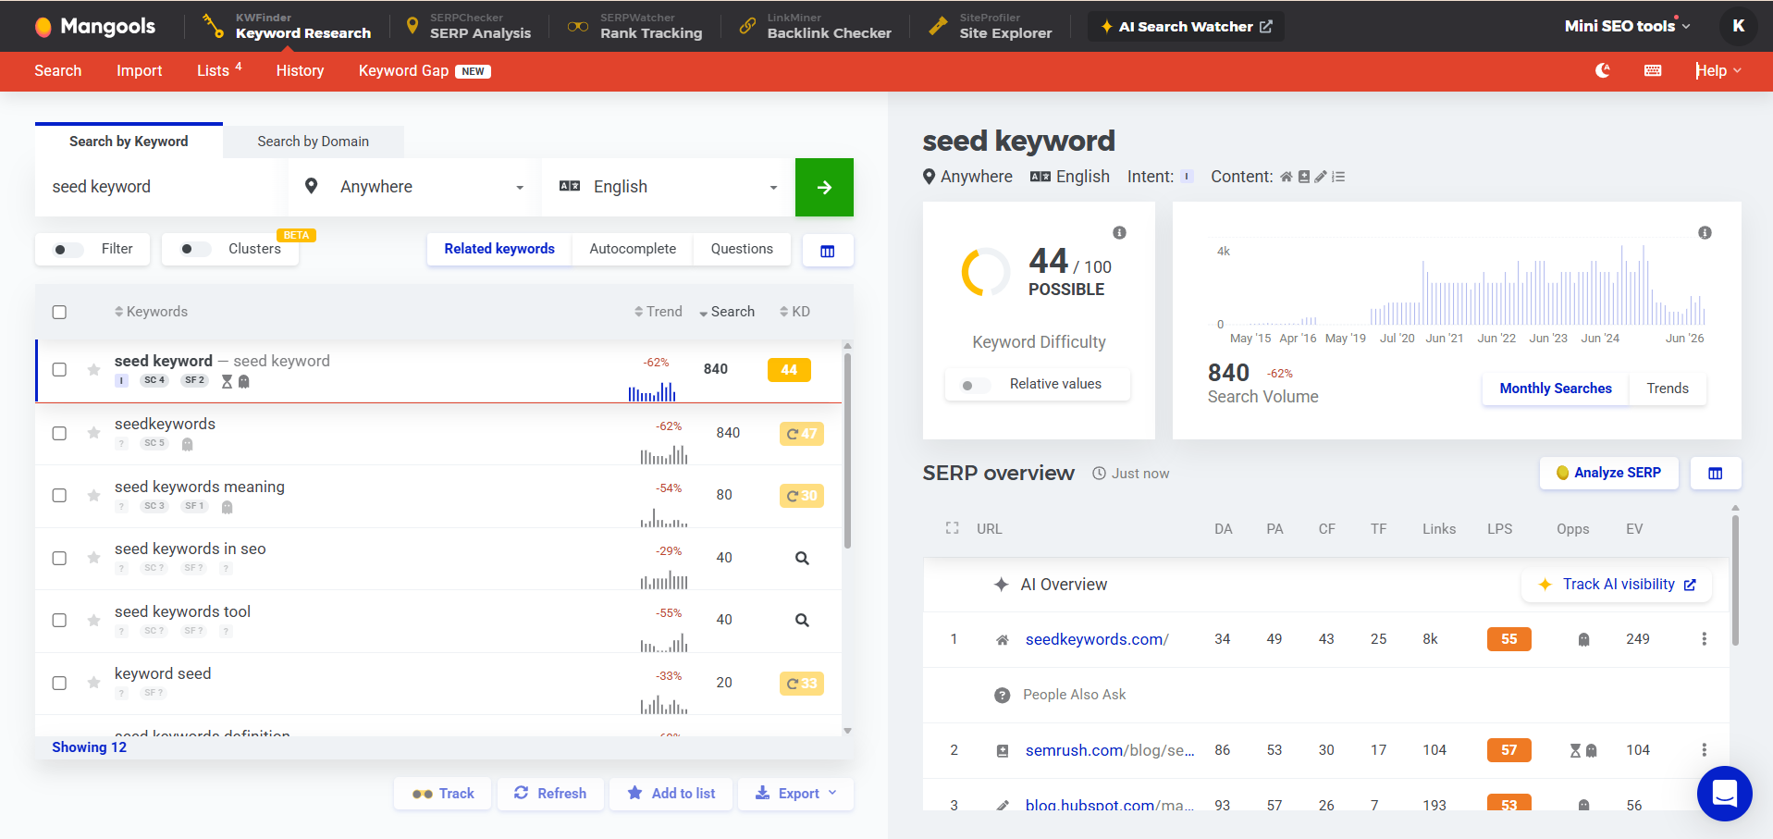Viewport: 1773px width, 839px height.
Task: Open SERP overview column settings icon
Action: [x=1716, y=473]
